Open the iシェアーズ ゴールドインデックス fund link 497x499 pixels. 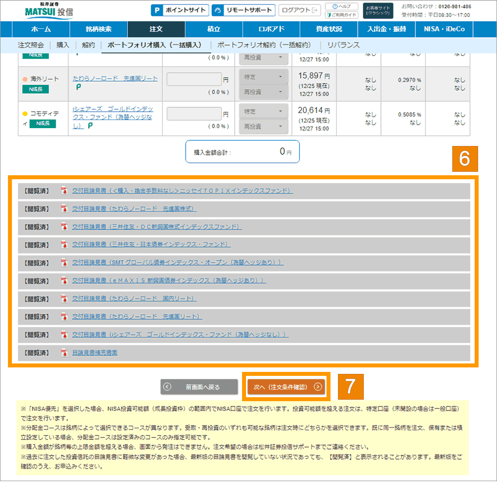tap(113, 117)
